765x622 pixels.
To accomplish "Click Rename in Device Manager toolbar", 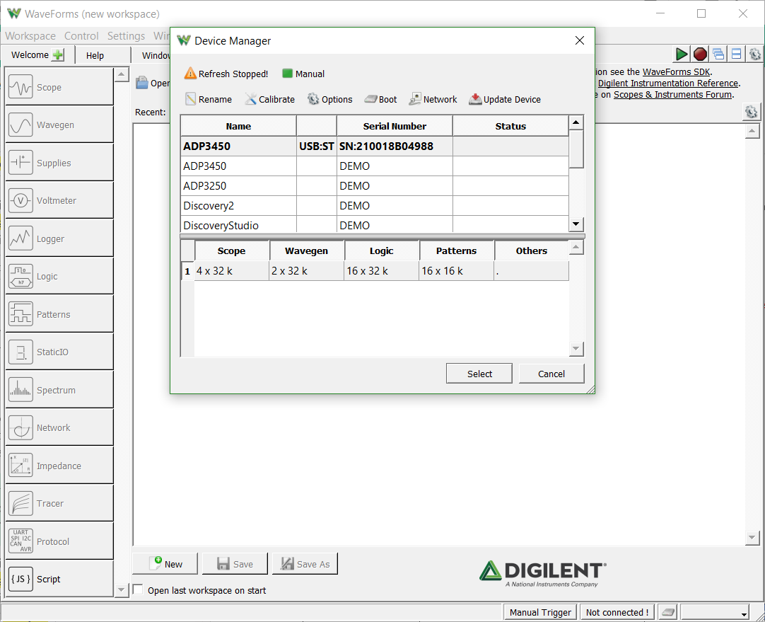I will (209, 100).
